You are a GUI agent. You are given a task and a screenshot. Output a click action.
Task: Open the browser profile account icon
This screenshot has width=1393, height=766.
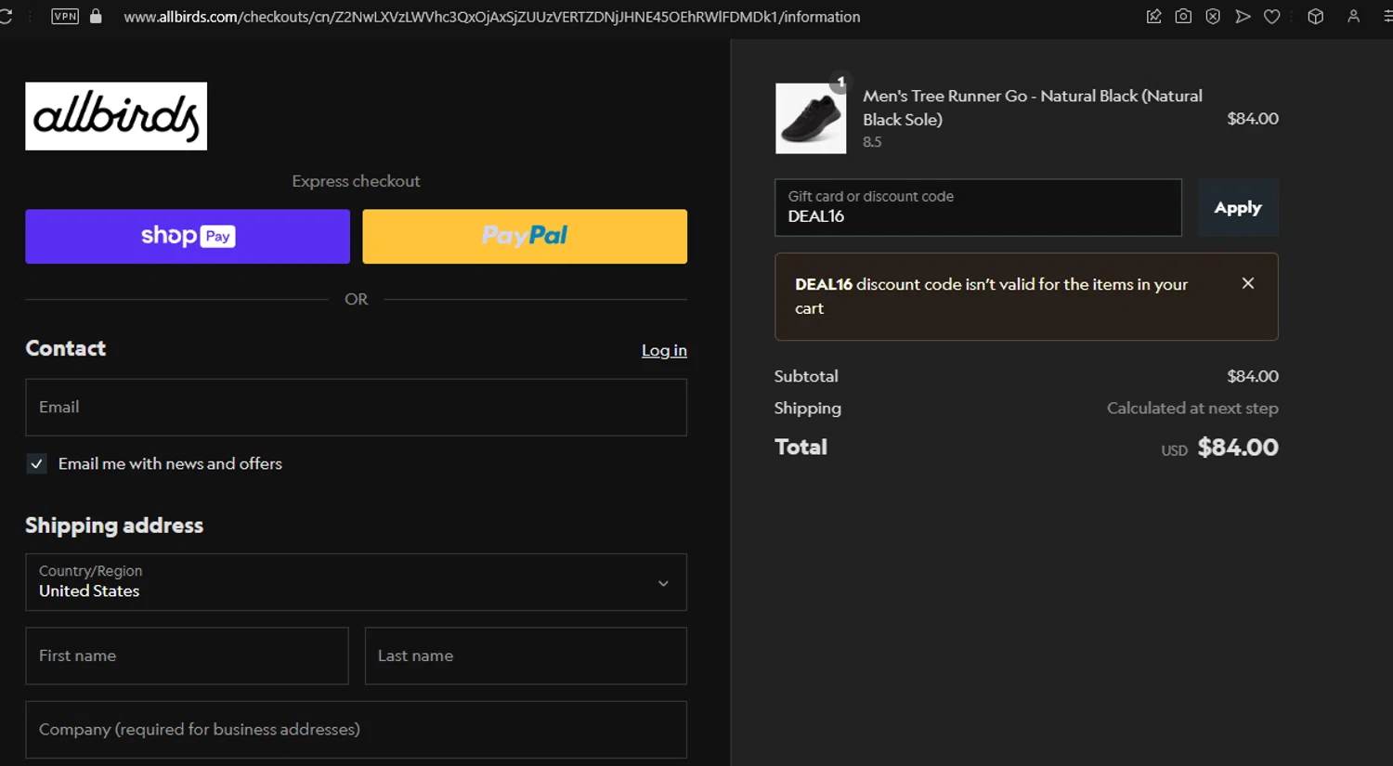(1353, 17)
